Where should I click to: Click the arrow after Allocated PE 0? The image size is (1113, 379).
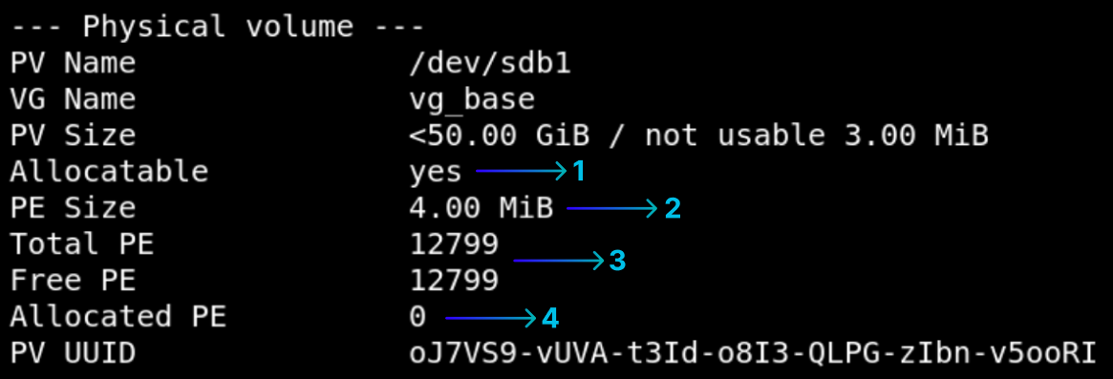click(x=490, y=319)
